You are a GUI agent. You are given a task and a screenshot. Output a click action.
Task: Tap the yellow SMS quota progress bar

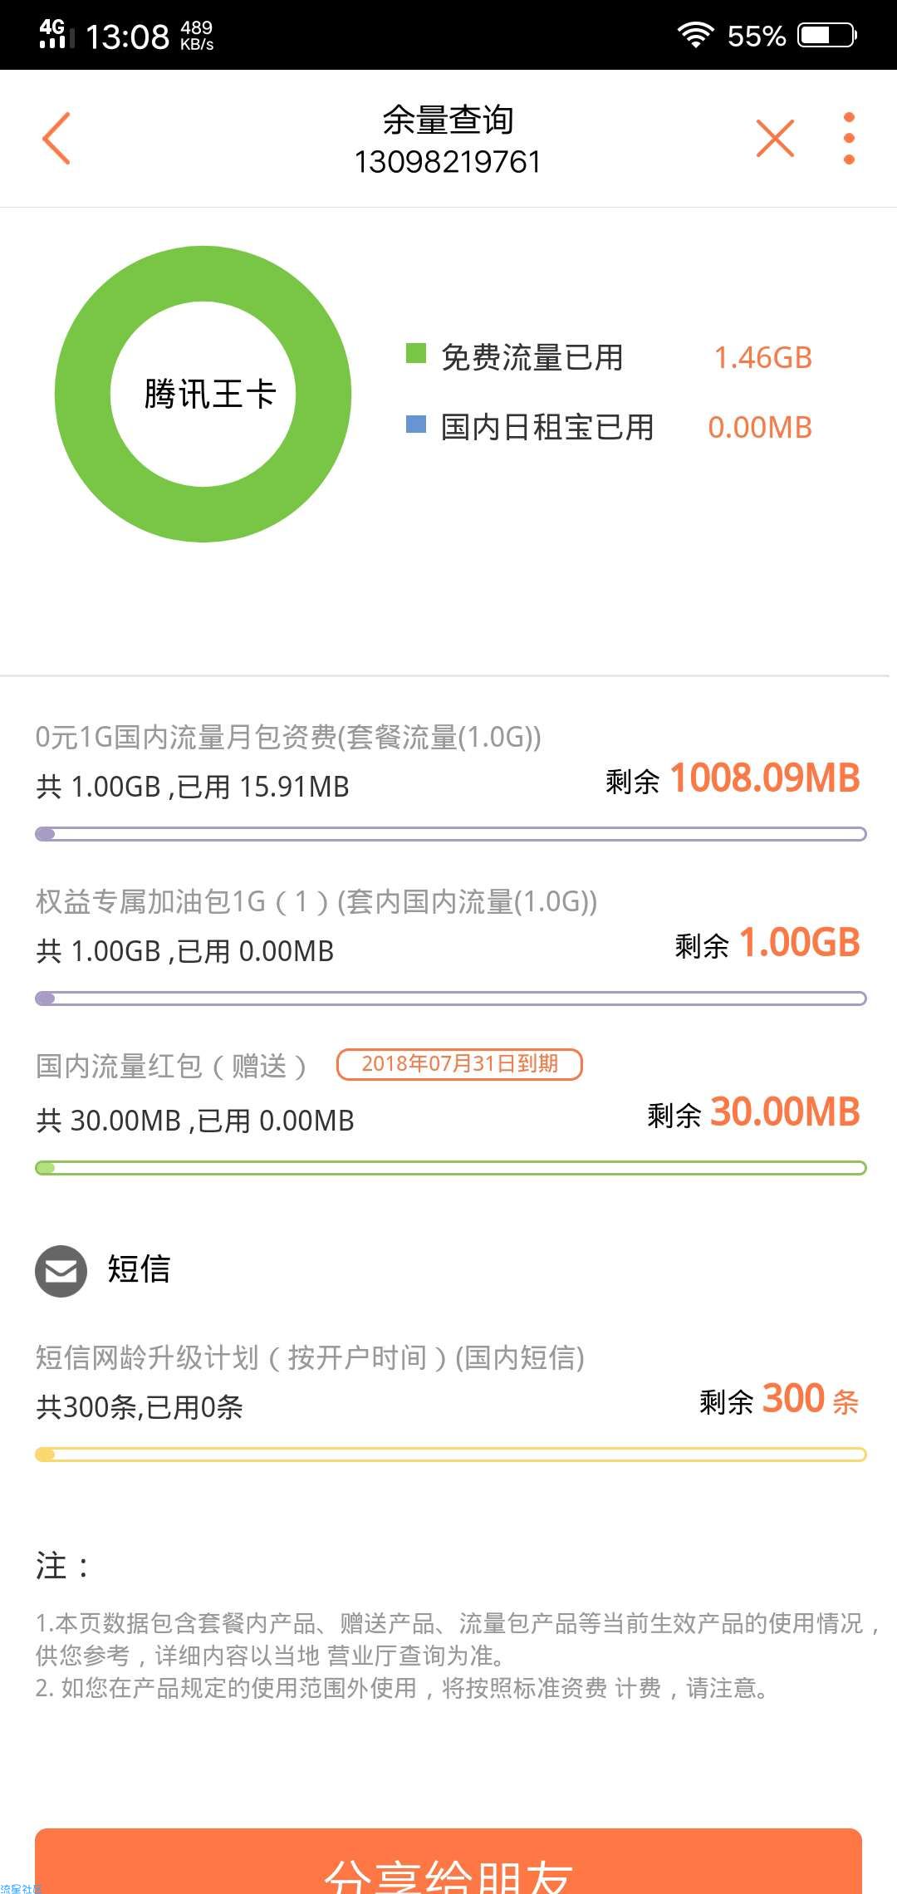[450, 1455]
